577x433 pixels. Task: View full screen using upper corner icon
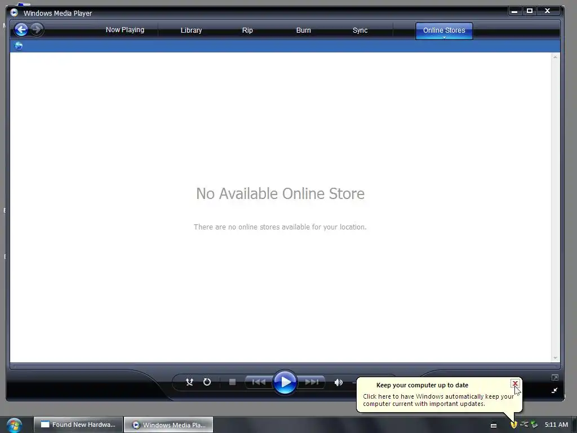pos(555,377)
